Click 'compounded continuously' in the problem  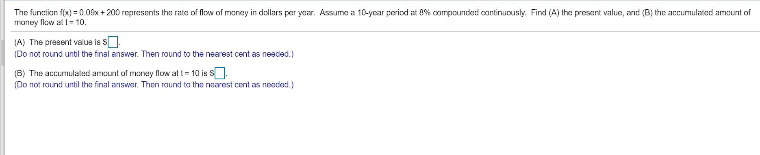coord(479,13)
